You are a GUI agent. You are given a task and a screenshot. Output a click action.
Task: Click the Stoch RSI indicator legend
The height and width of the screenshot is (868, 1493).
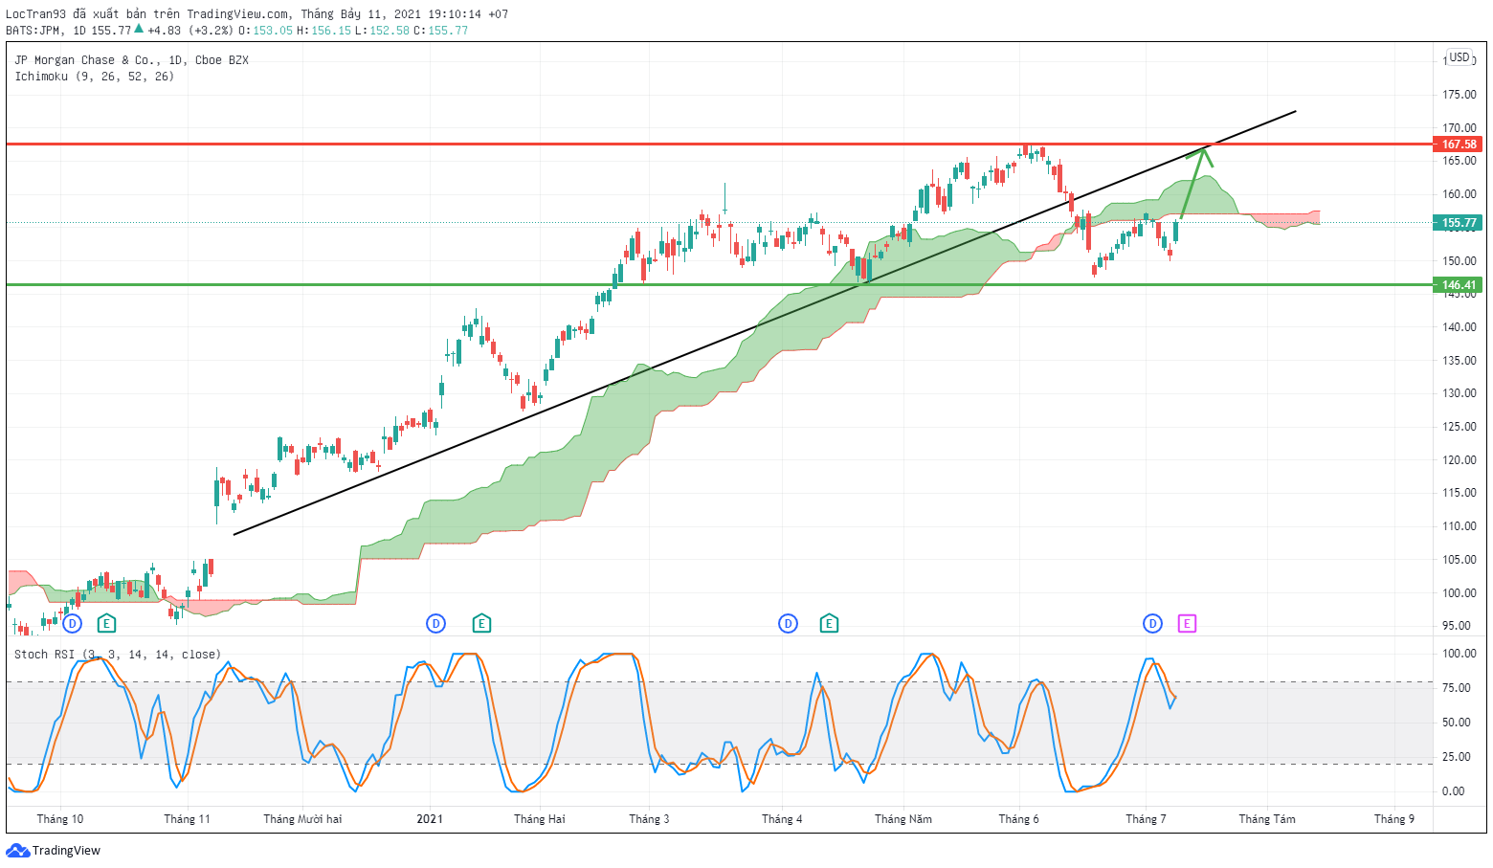(118, 655)
